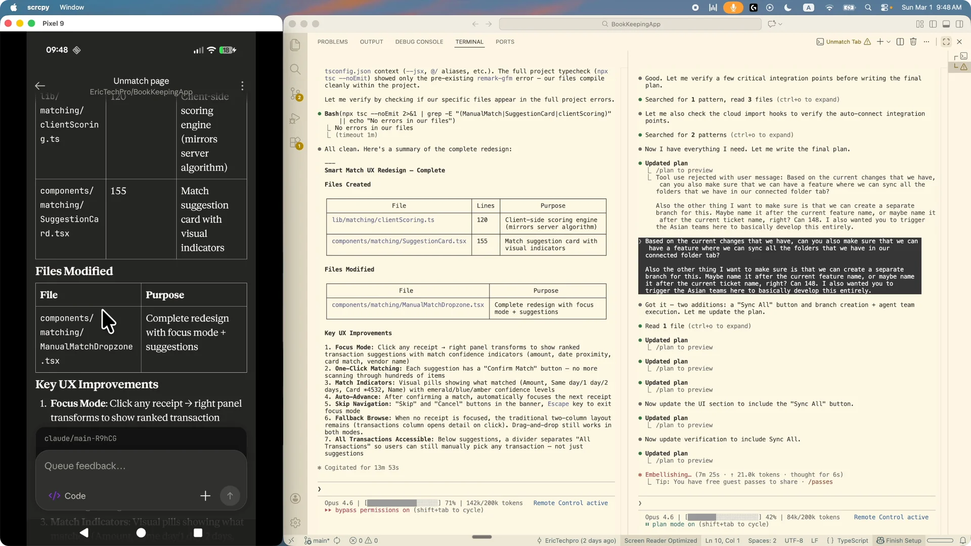Open Source Control view with badge 2
This screenshot has height=546, width=971.
(x=295, y=94)
